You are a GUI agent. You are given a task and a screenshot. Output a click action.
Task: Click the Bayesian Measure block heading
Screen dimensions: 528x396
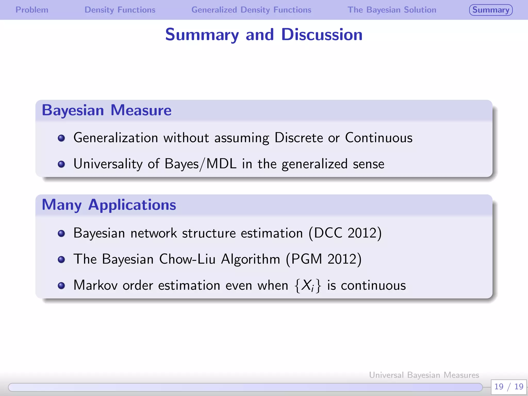(x=106, y=110)
